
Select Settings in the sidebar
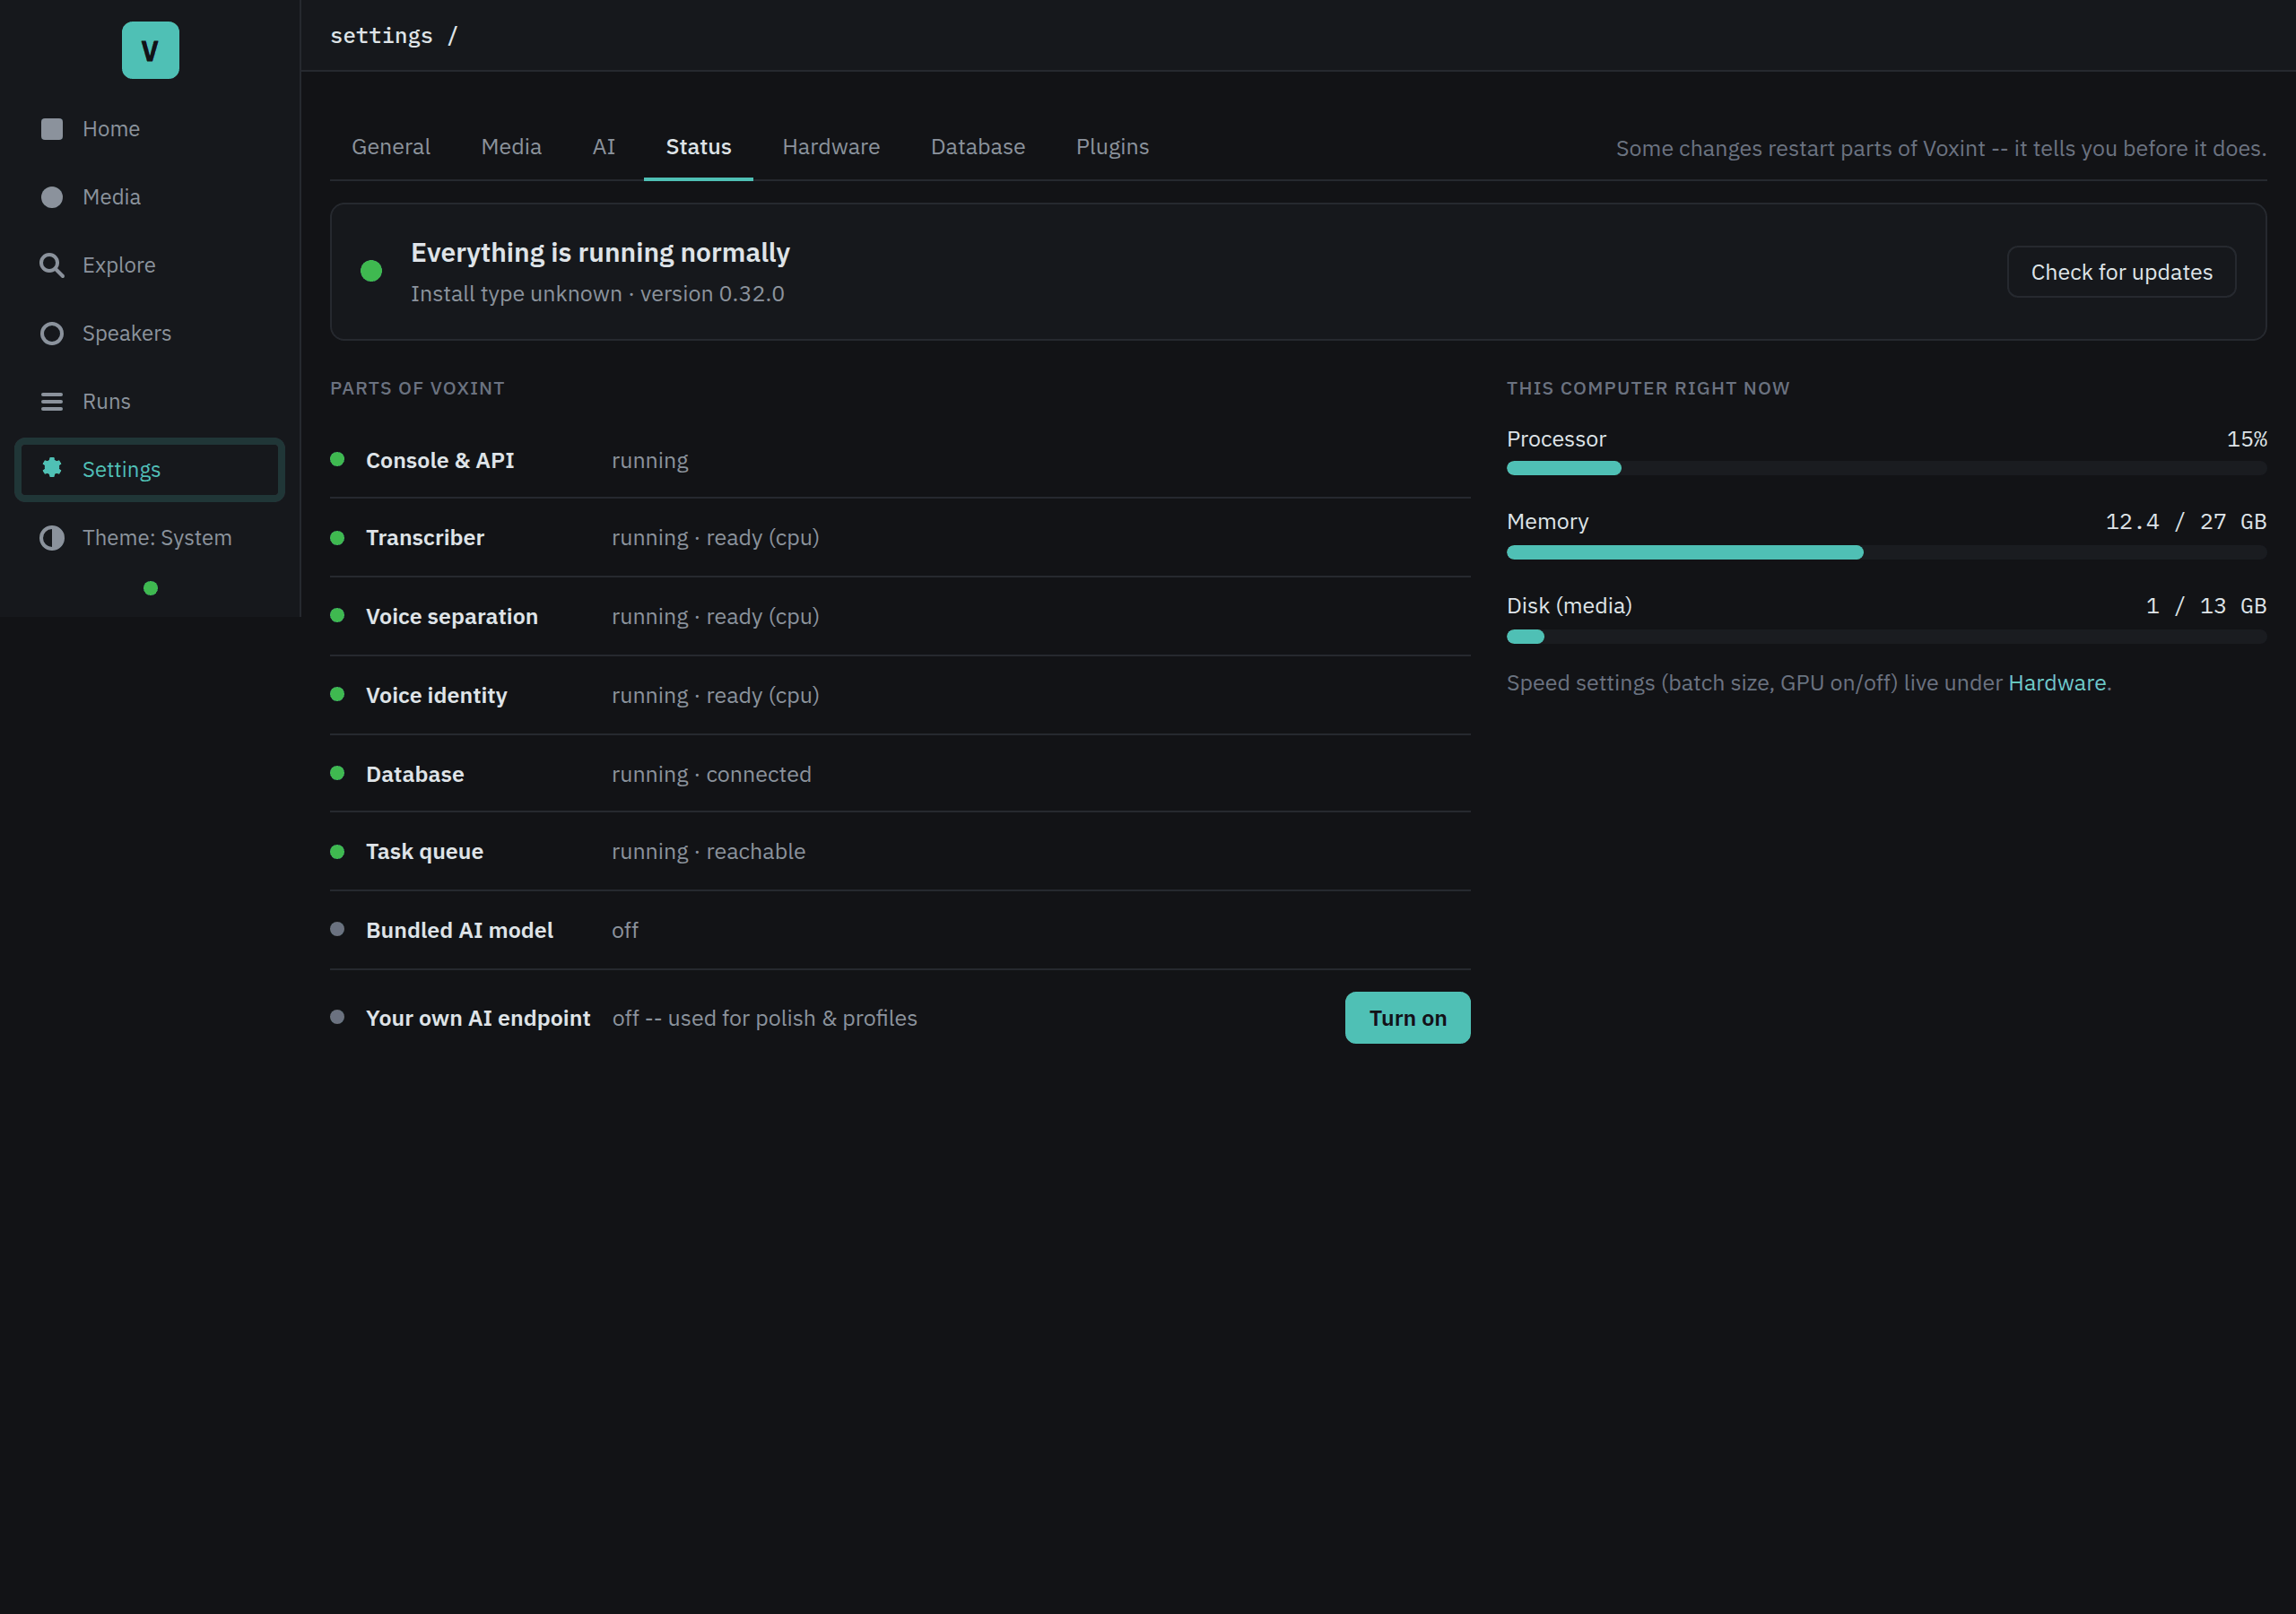pos(150,469)
